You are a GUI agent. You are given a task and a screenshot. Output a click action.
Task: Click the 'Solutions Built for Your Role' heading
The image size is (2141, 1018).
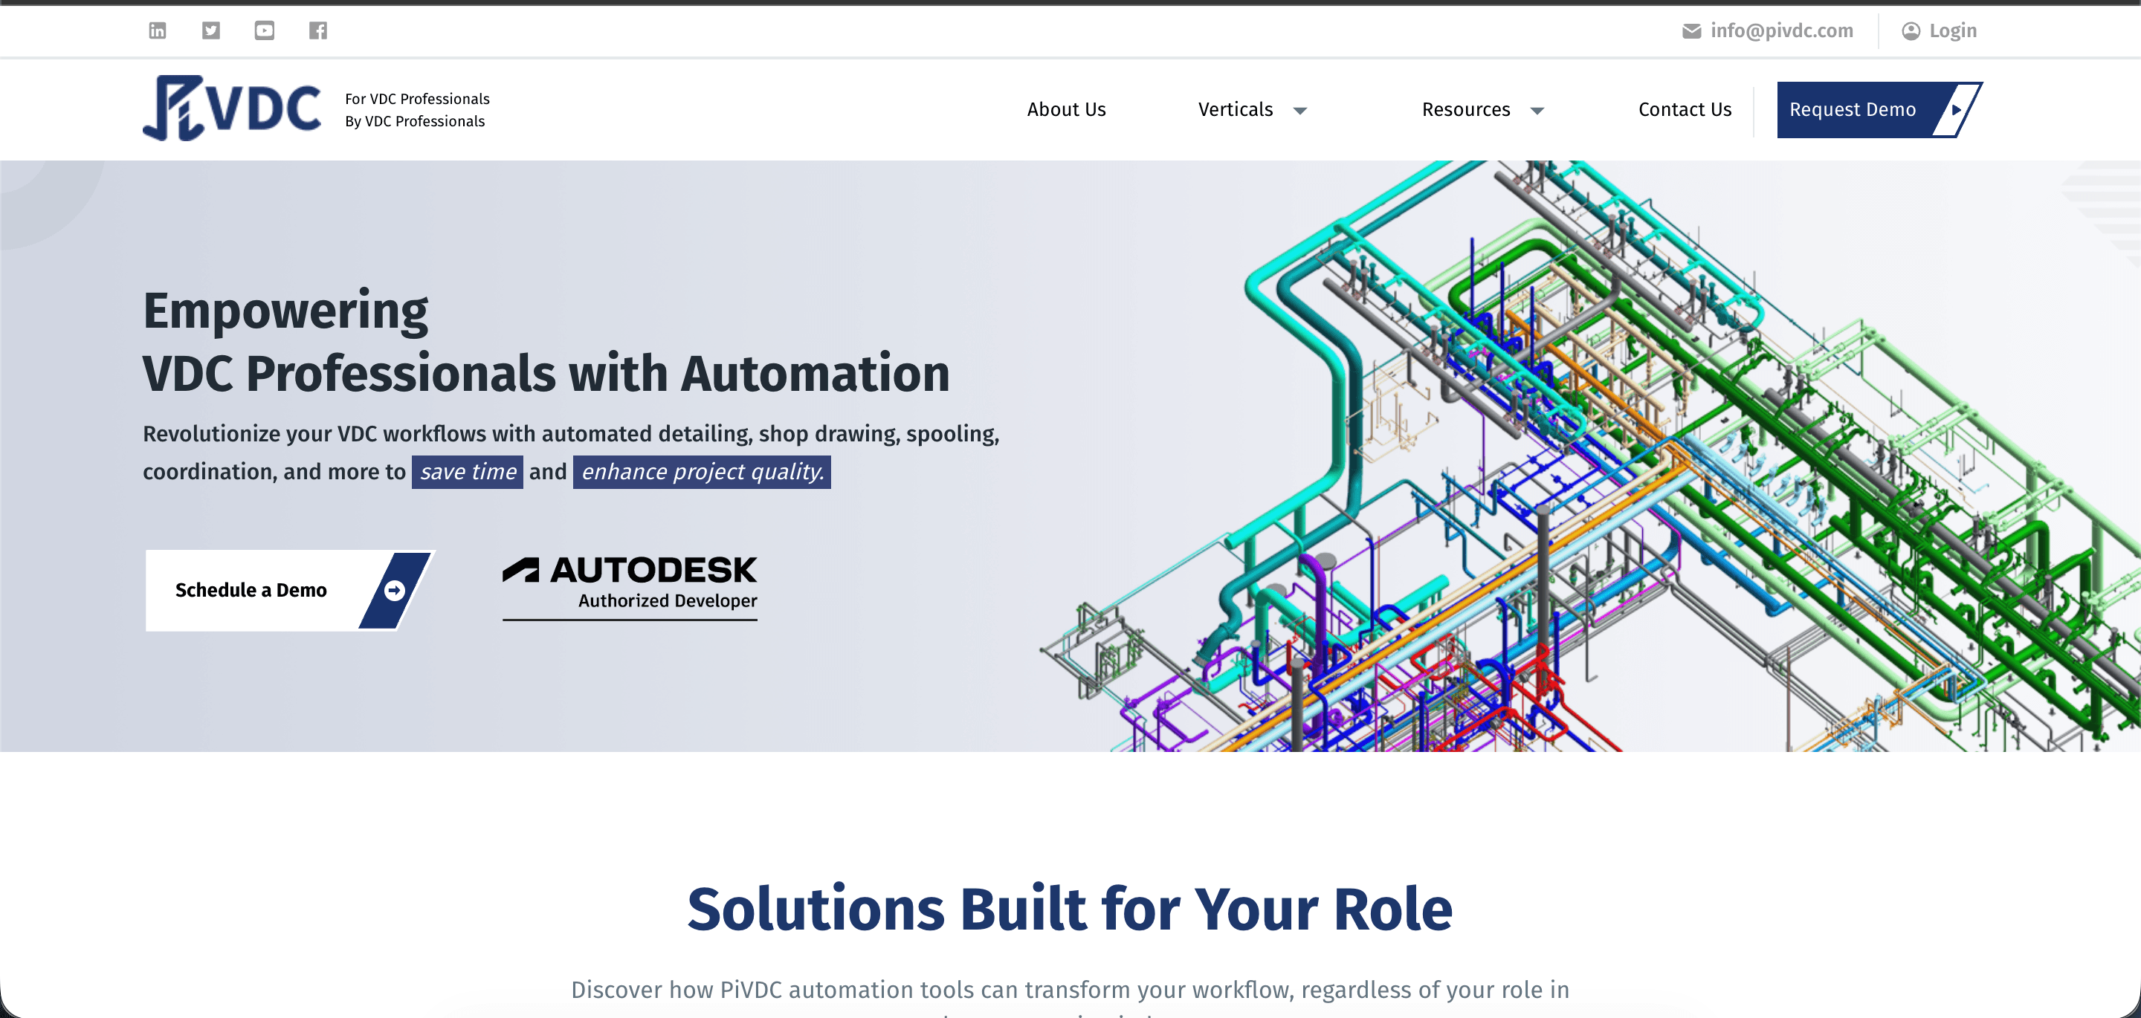[x=1070, y=908]
